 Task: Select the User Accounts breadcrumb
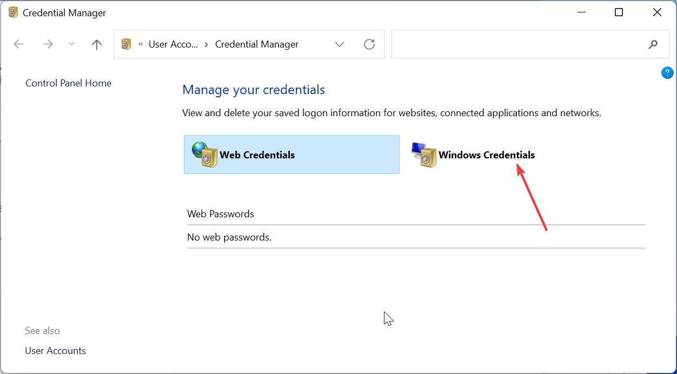174,44
